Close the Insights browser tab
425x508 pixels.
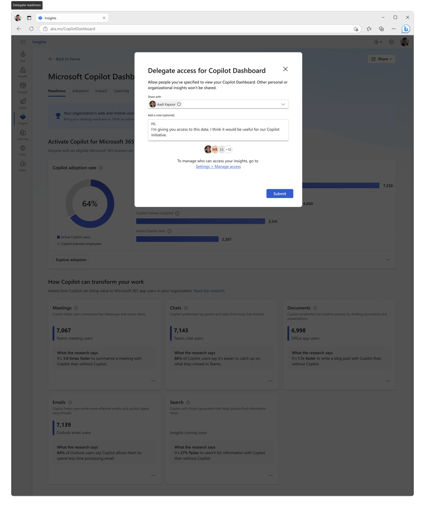point(104,18)
